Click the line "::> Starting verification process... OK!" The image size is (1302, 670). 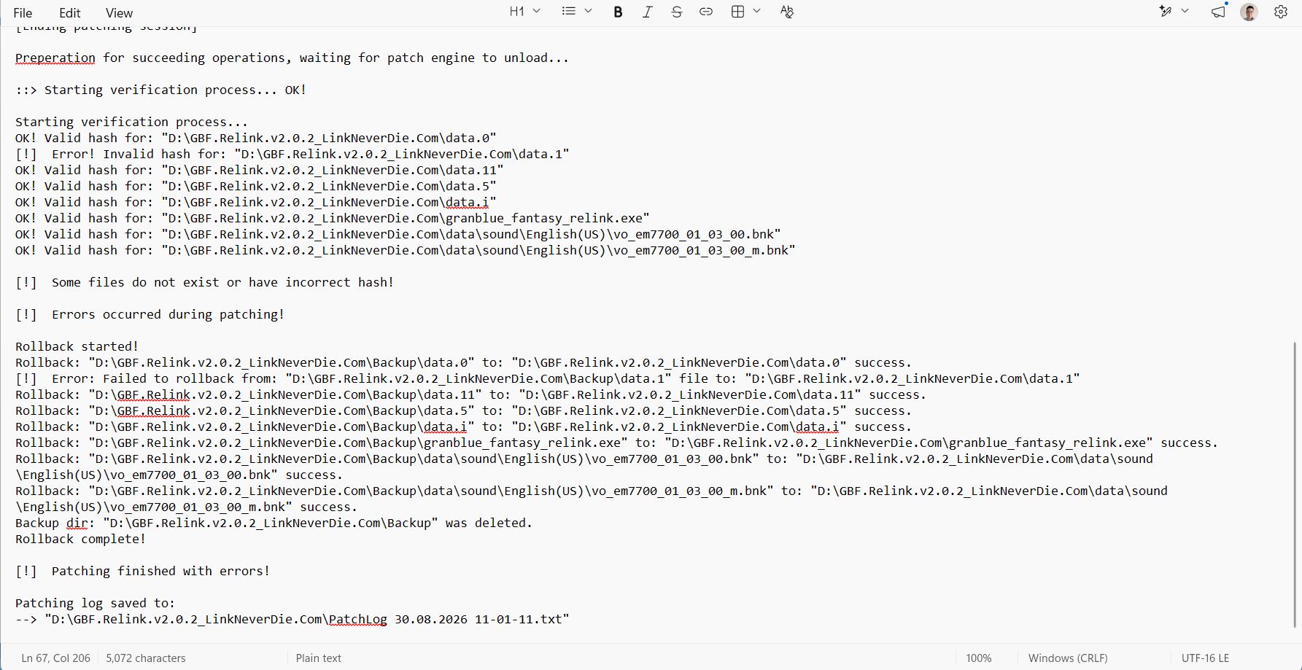coord(161,90)
